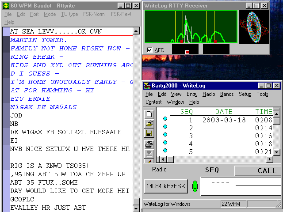Open the TU type menu in Rttyrite
283x212 pixels.
(69, 14)
